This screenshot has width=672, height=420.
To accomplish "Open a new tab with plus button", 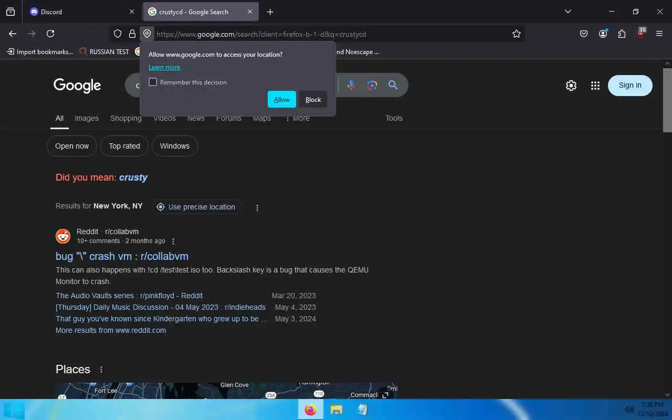I will [270, 12].
